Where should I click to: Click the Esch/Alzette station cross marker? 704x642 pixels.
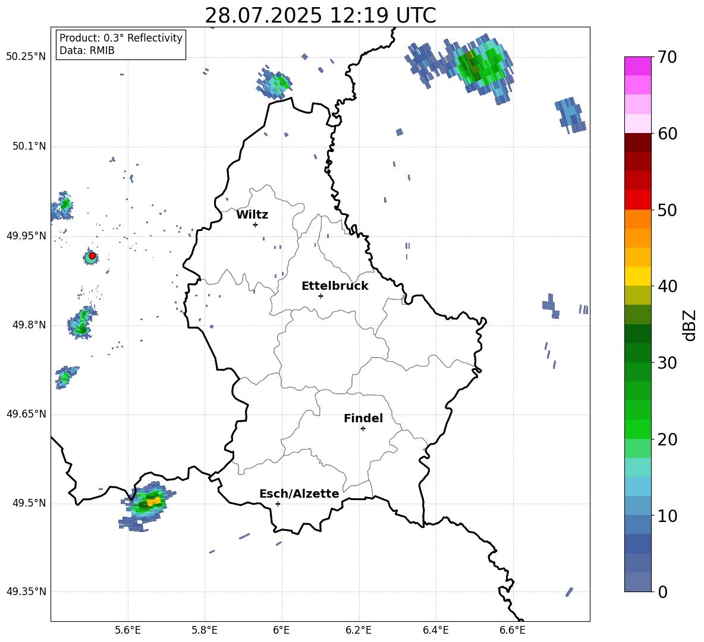[278, 504]
